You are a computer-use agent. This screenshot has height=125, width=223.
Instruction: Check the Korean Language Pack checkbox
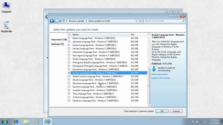(x=69, y=45)
